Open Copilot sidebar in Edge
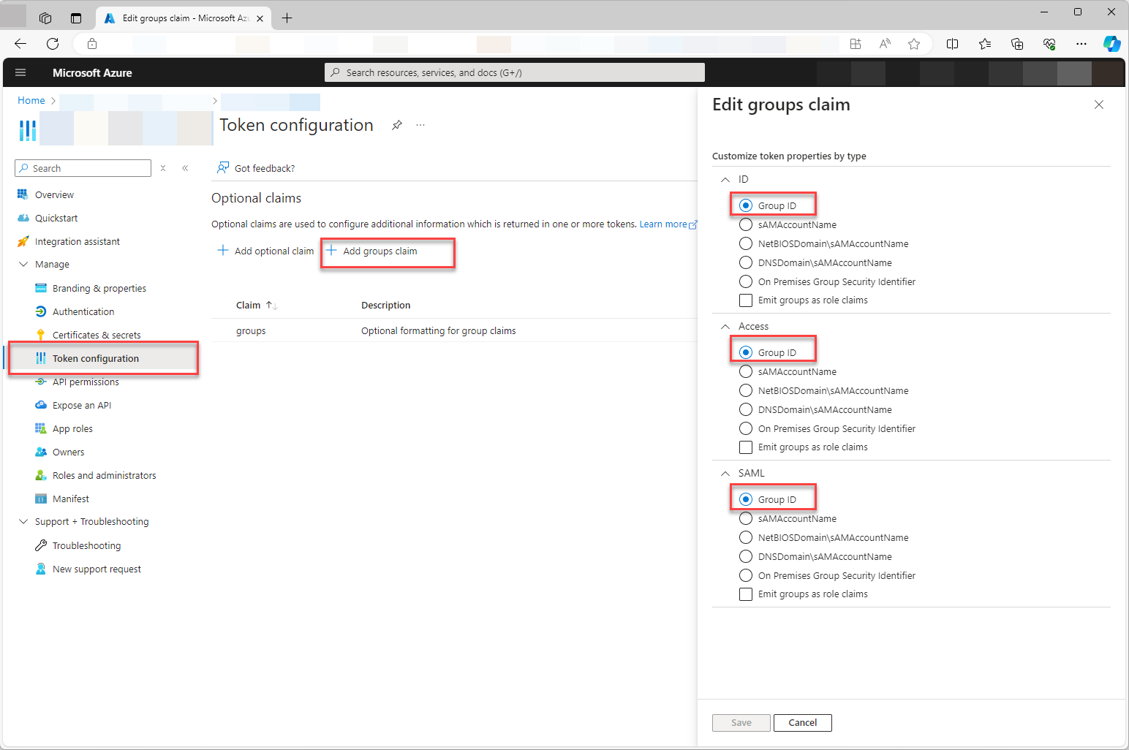1129x750 pixels. click(x=1111, y=44)
